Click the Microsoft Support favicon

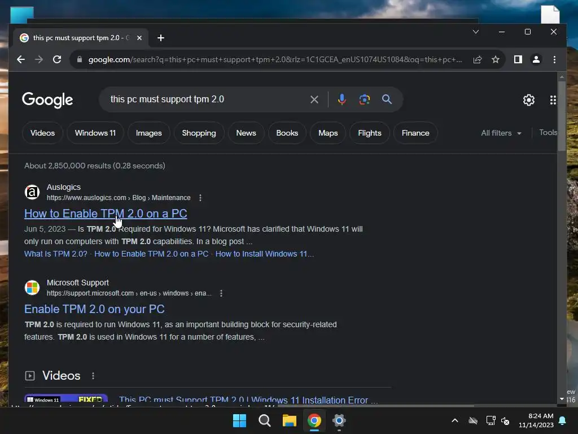[x=32, y=288]
